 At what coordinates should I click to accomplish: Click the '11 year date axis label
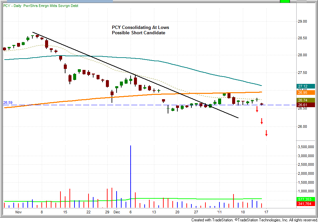coord(219,212)
